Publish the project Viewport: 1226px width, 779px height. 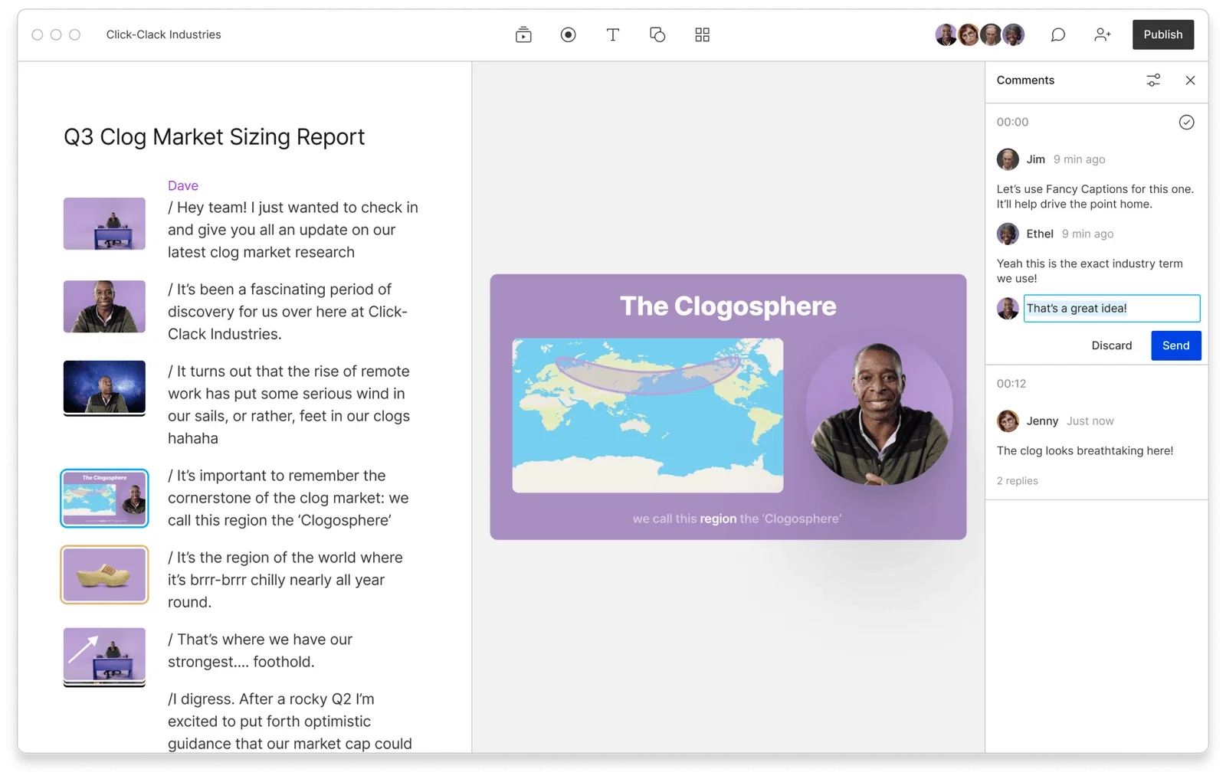(1162, 34)
